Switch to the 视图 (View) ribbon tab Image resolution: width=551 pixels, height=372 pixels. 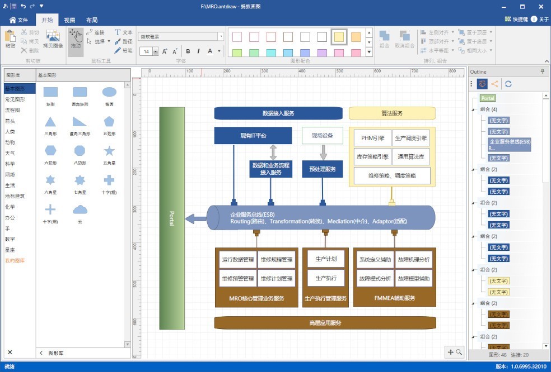point(69,20)
